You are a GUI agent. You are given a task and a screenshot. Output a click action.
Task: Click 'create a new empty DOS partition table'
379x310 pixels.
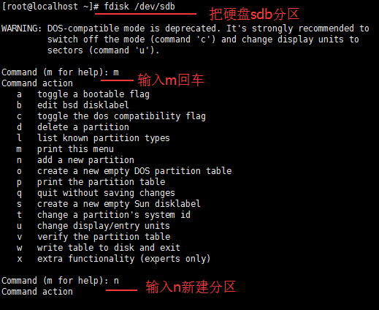(x=124, y=171)
